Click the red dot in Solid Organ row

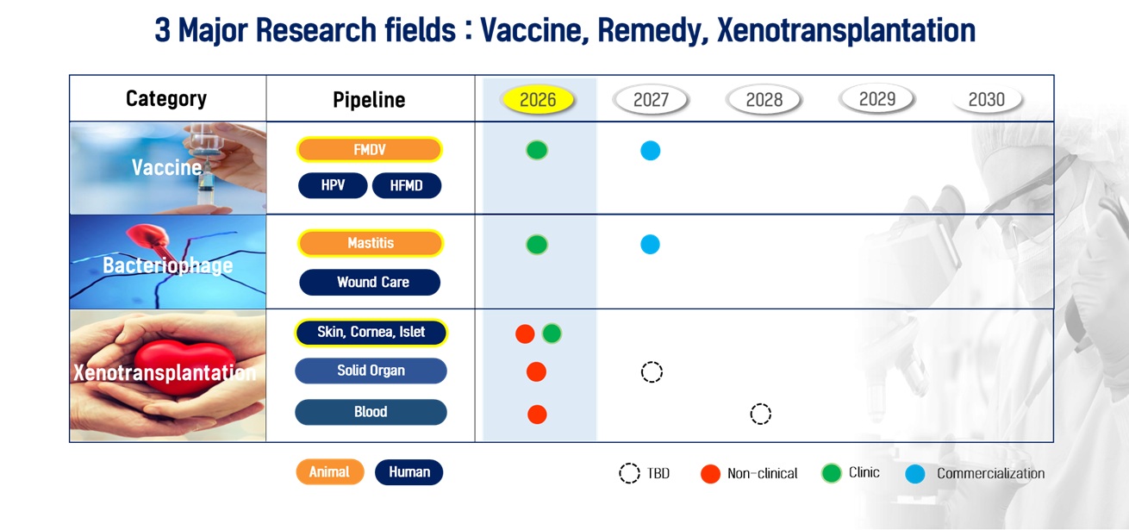[x=536, y=372]
